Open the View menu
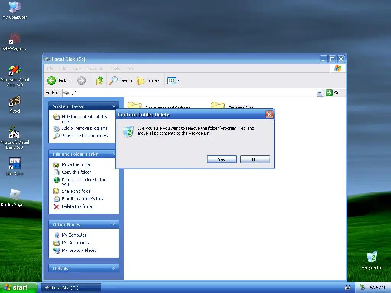 [76, 68]
